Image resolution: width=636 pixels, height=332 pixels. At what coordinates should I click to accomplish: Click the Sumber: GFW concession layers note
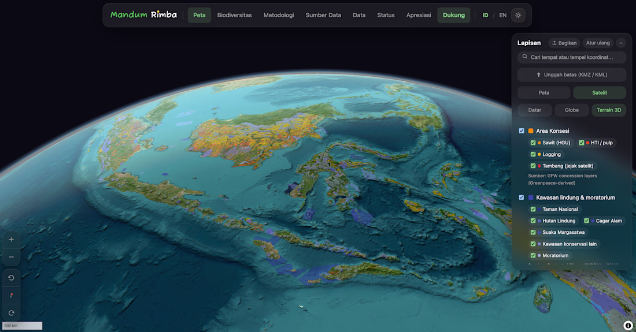click(562, 180)
